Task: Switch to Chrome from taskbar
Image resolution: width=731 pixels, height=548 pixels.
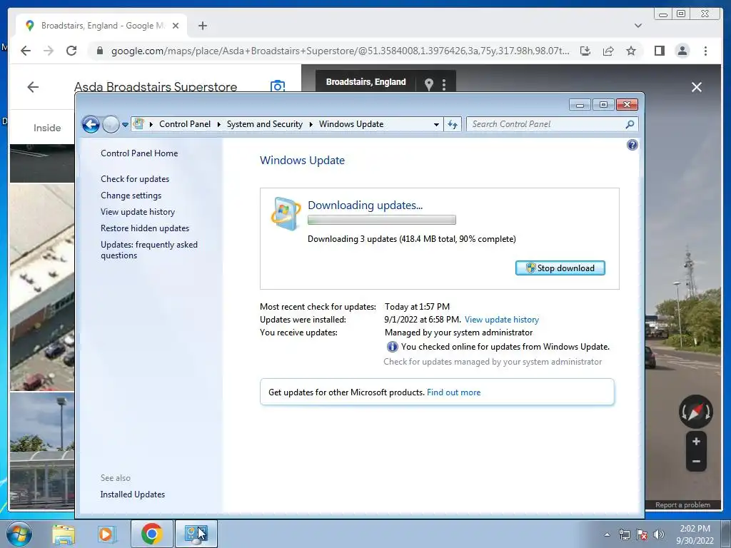Action: point(151,534)
